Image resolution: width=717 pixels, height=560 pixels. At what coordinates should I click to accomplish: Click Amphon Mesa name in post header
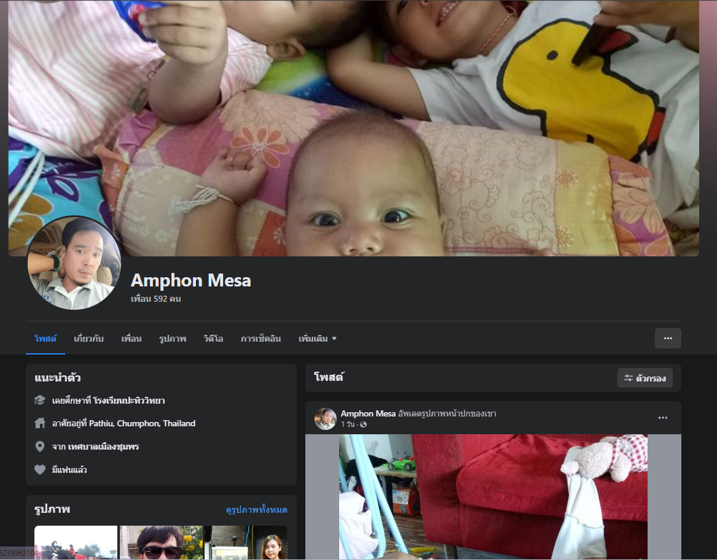[368, 413]
